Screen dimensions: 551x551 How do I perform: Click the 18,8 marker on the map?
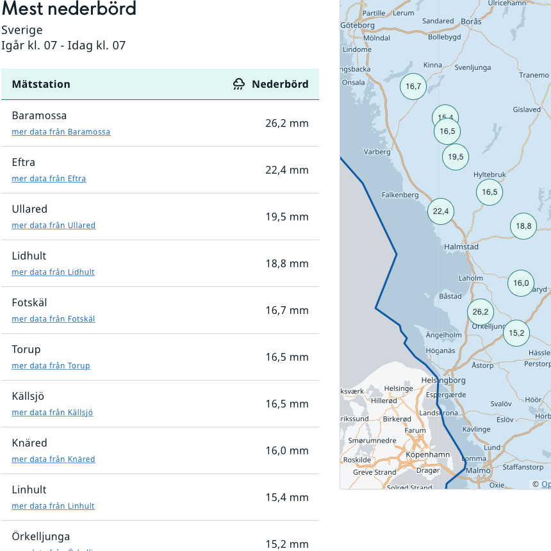(x=523, y=226)
